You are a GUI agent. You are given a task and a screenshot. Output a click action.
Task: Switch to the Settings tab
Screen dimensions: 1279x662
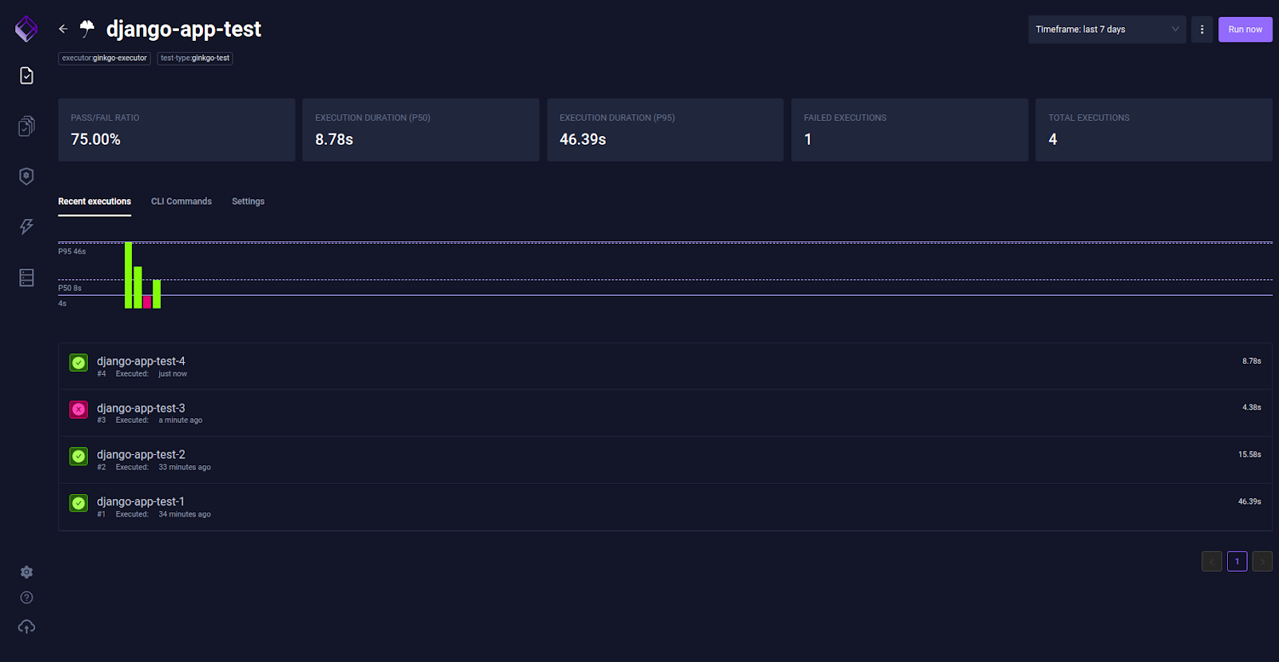pyautogui.click(x=248, y=201)
